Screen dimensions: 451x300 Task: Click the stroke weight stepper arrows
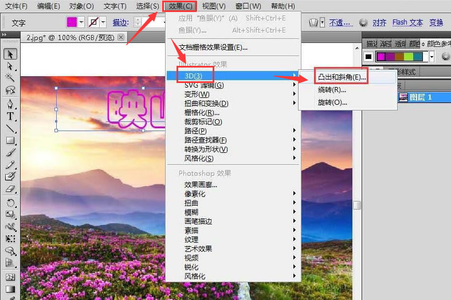(x=138, y=22)
